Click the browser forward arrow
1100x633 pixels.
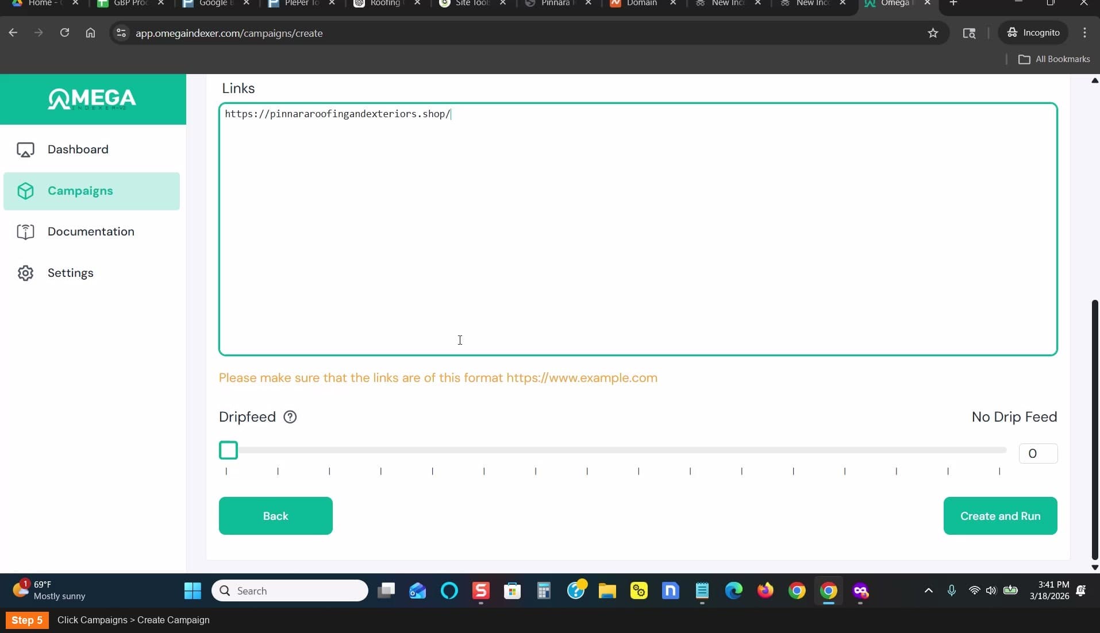39,33
